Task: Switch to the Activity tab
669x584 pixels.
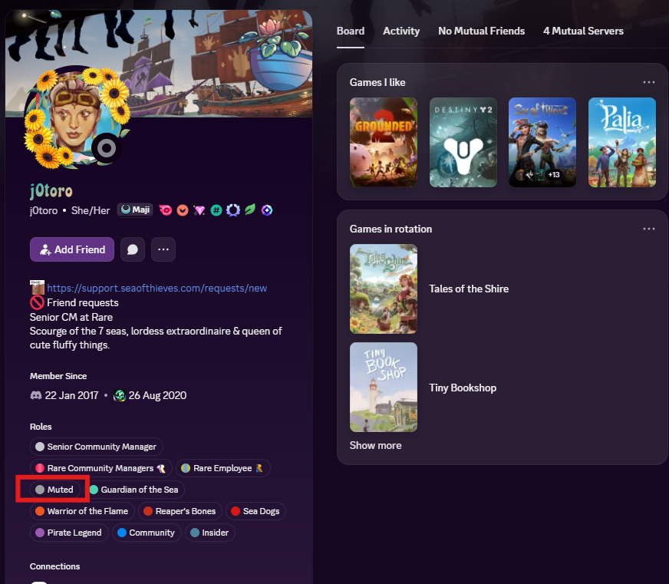Action: (401, 31)
